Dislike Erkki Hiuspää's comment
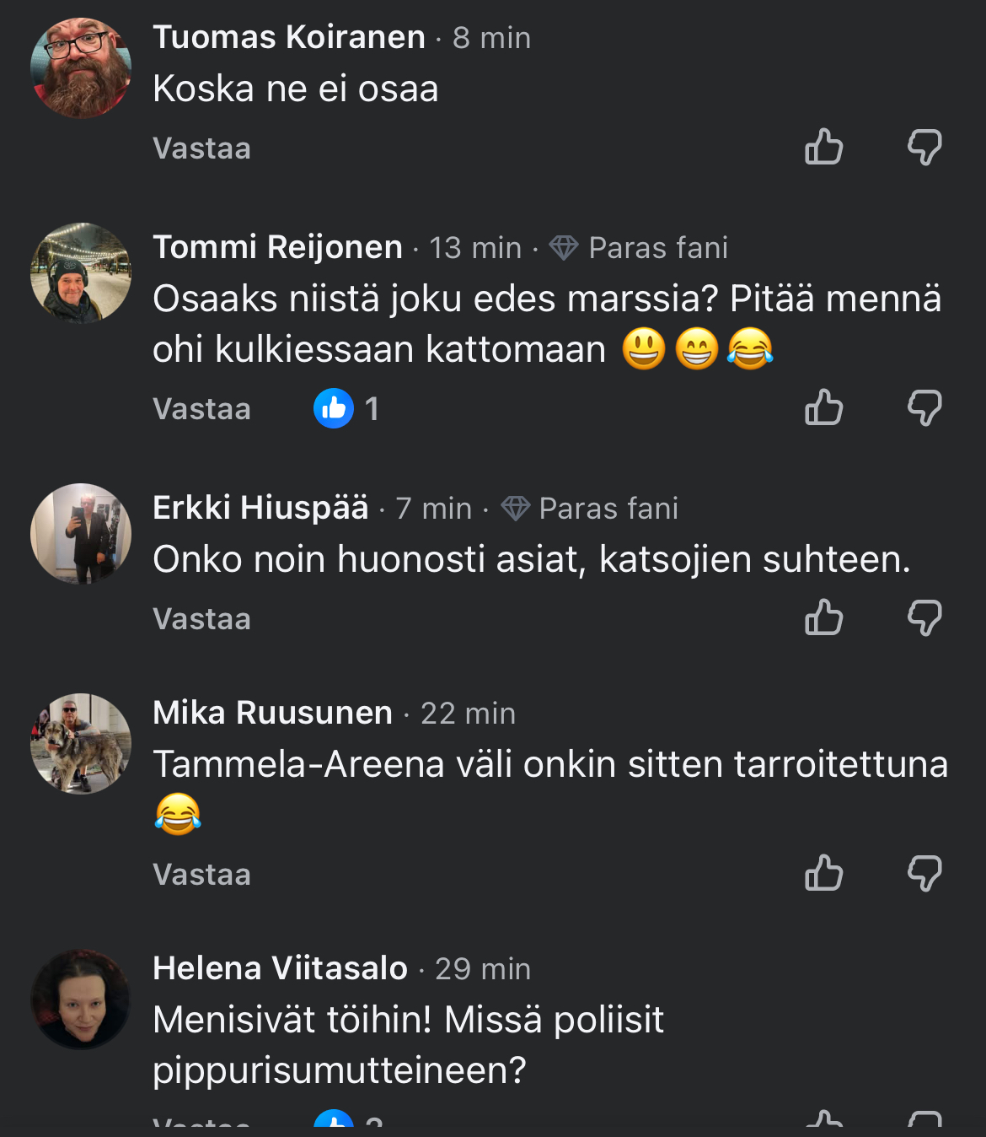 point(924,618)
